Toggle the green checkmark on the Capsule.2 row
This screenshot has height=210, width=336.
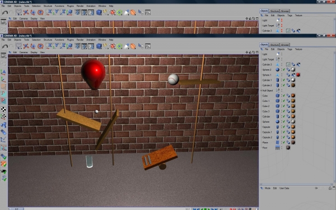click(284, 137)
